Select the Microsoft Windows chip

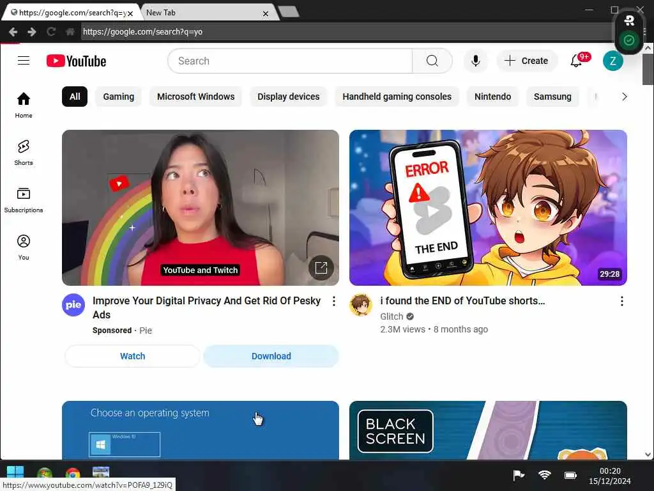tap(195, 97)
